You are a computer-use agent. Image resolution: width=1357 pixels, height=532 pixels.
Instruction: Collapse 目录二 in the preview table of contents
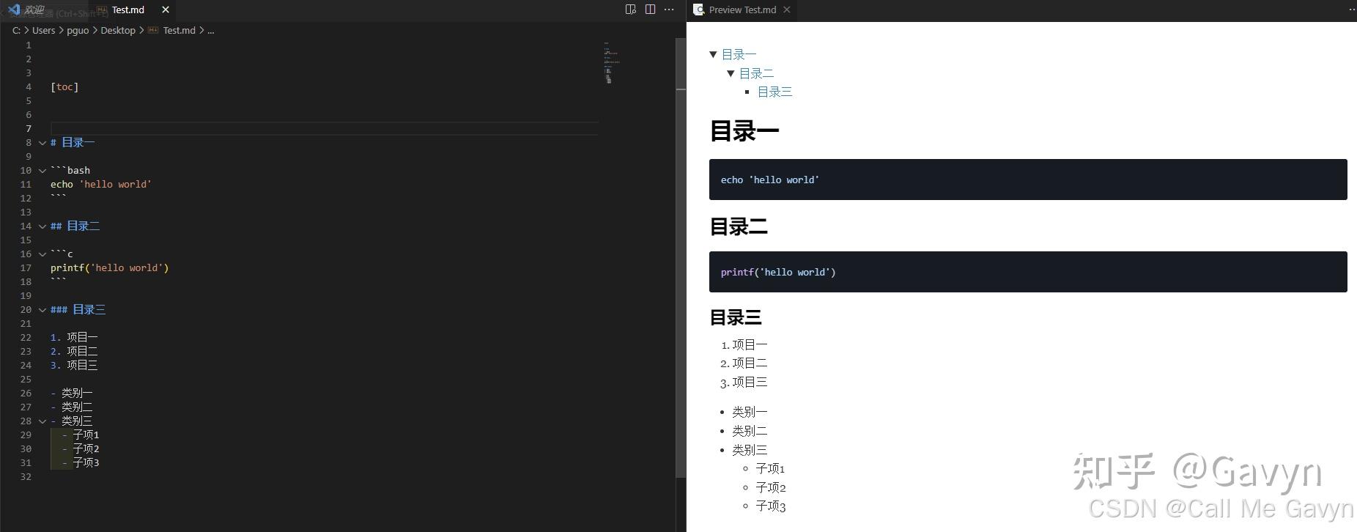tap(731, 73)
